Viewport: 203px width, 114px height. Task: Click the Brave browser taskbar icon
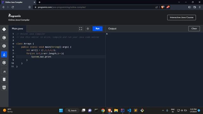tap(109, 111)
